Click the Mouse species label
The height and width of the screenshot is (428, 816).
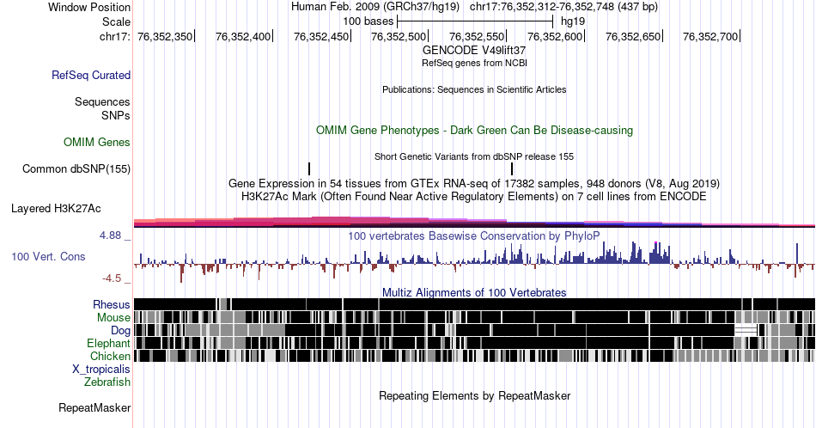coord(113,318)
